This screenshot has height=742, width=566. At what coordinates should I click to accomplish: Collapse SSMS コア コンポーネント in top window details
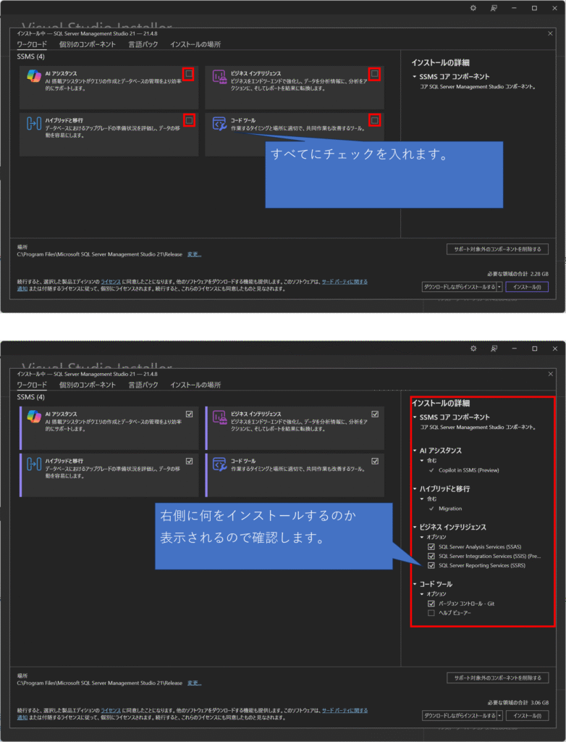click(x=415, y=77)
